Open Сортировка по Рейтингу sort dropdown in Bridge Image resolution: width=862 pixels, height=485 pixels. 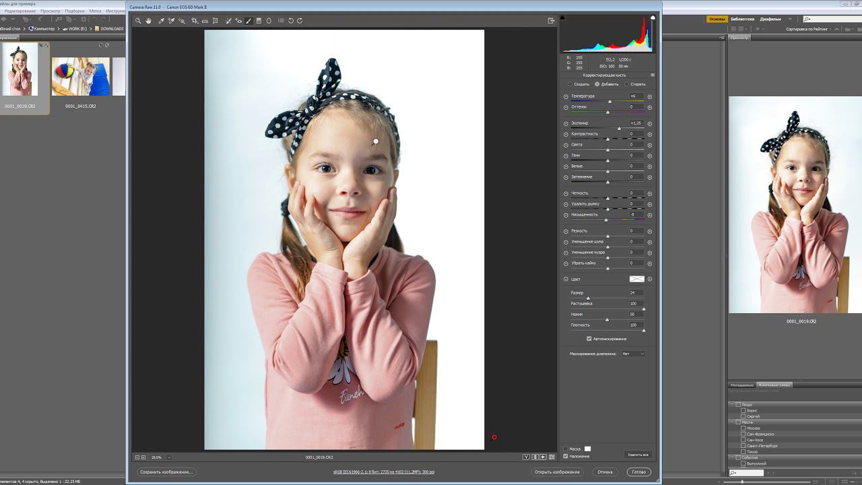[x=809, y=29]
